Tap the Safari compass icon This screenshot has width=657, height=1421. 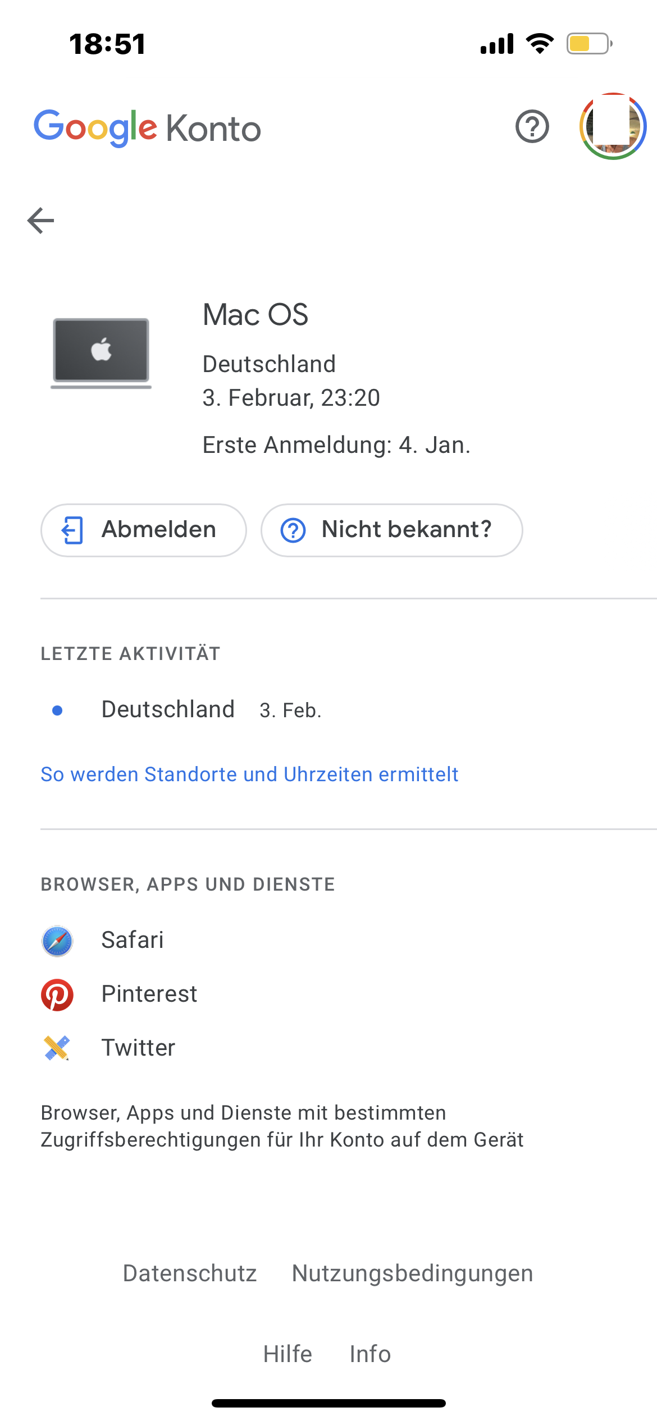(57, 941)
